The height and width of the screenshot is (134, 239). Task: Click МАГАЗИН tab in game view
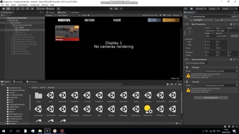90,20
